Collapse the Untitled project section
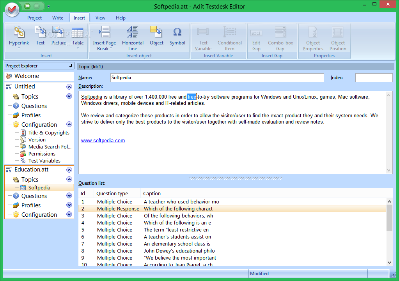This screenshot has width=399, height=281. (x=69, y=87)
